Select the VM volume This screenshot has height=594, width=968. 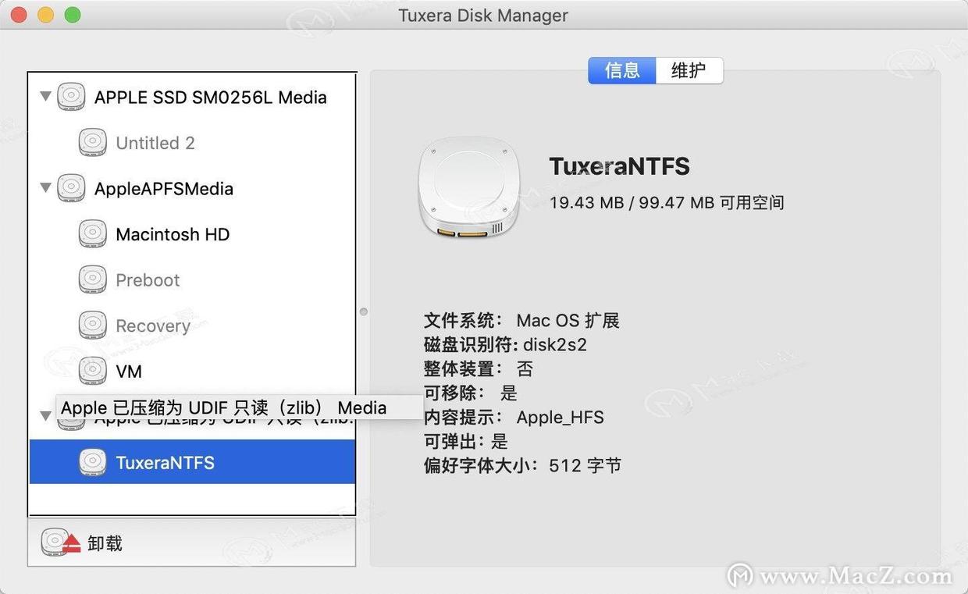tap(192, 372)
